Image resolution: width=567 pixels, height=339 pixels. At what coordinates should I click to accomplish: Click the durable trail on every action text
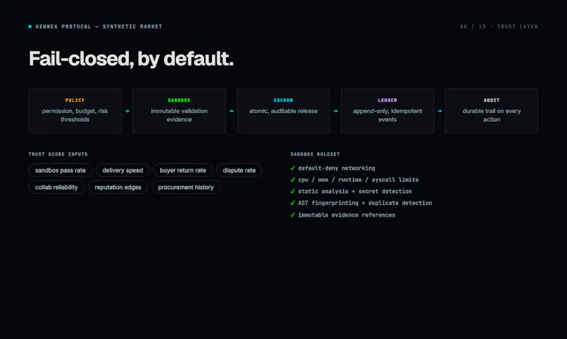click(x=491, y=115)
